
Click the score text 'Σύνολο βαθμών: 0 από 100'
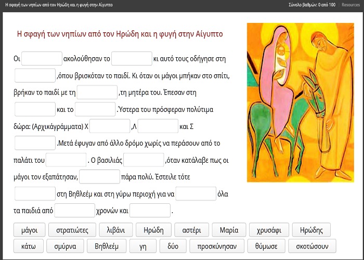312,5
